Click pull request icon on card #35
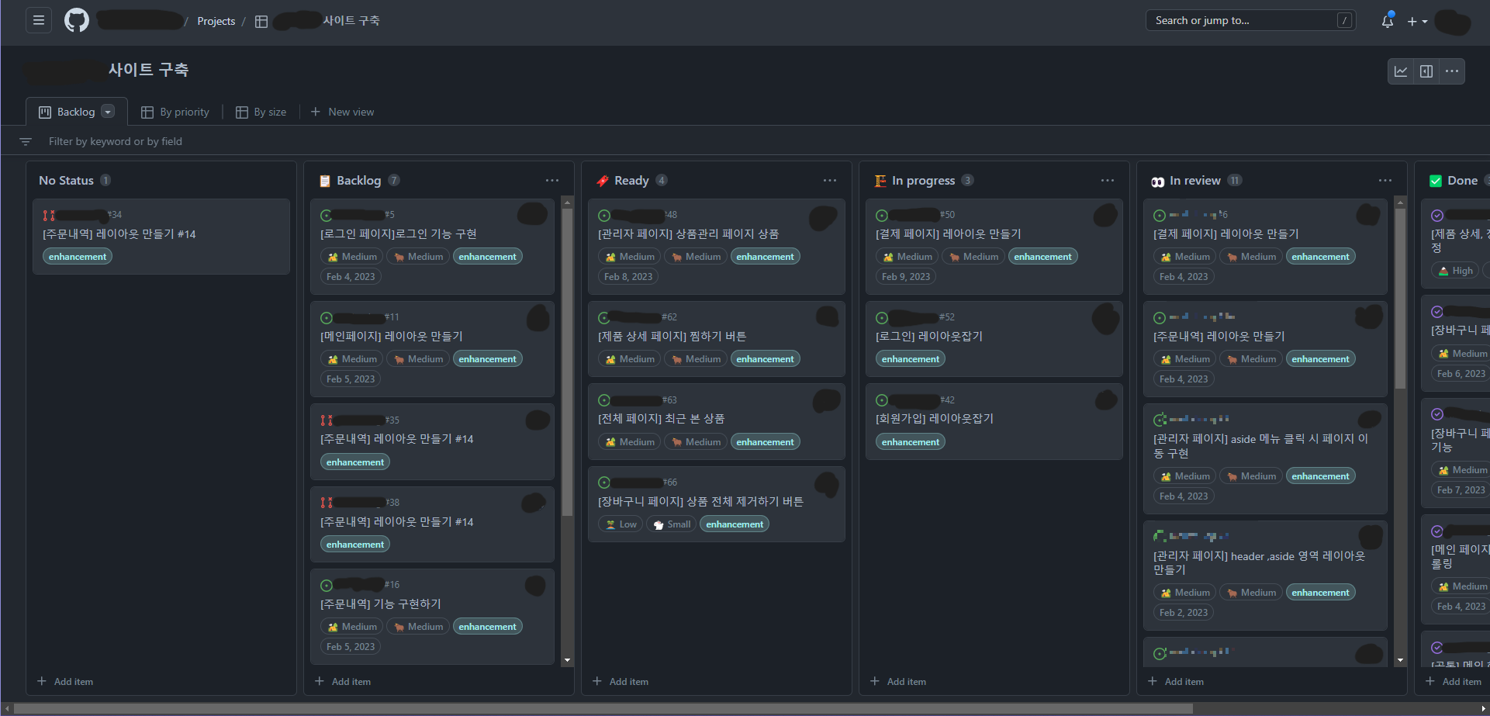The height and width of the screenshot is (716, 1490). click(x=327, y=420)
